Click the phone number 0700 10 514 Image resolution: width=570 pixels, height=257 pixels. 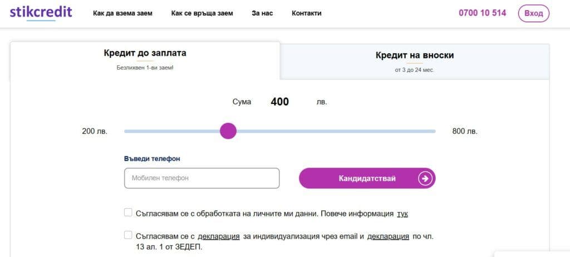click(482, 13)
